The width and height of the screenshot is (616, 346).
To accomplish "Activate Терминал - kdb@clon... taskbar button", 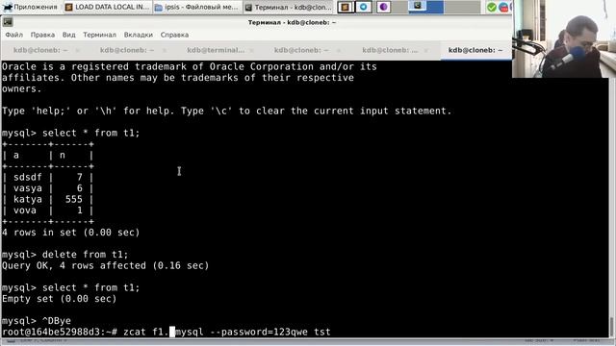I will tap(288, 7).
